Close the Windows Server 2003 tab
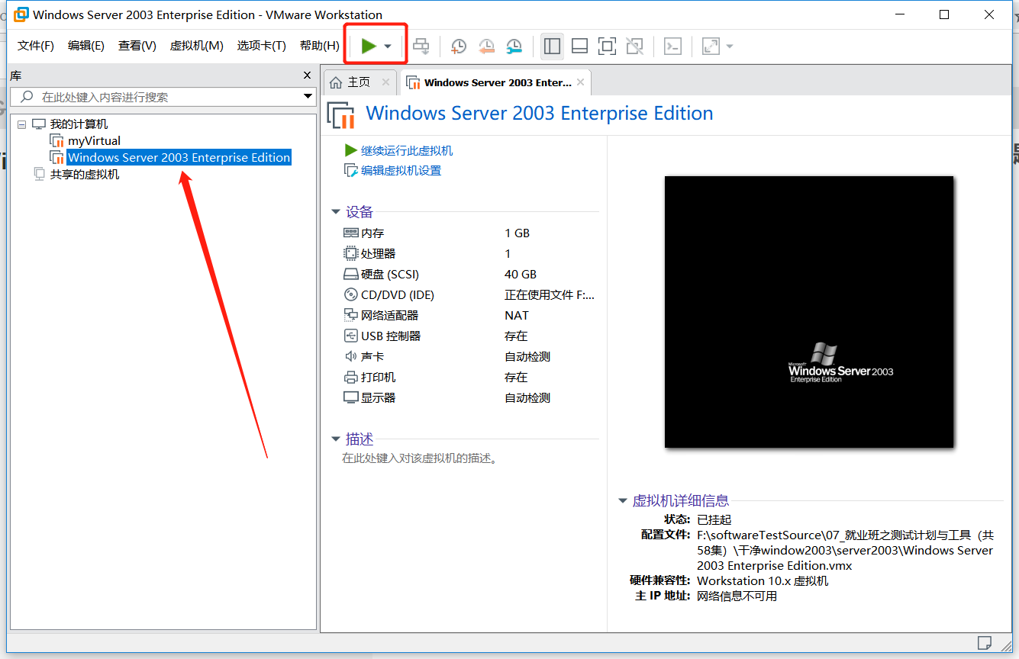 point(581,82)
